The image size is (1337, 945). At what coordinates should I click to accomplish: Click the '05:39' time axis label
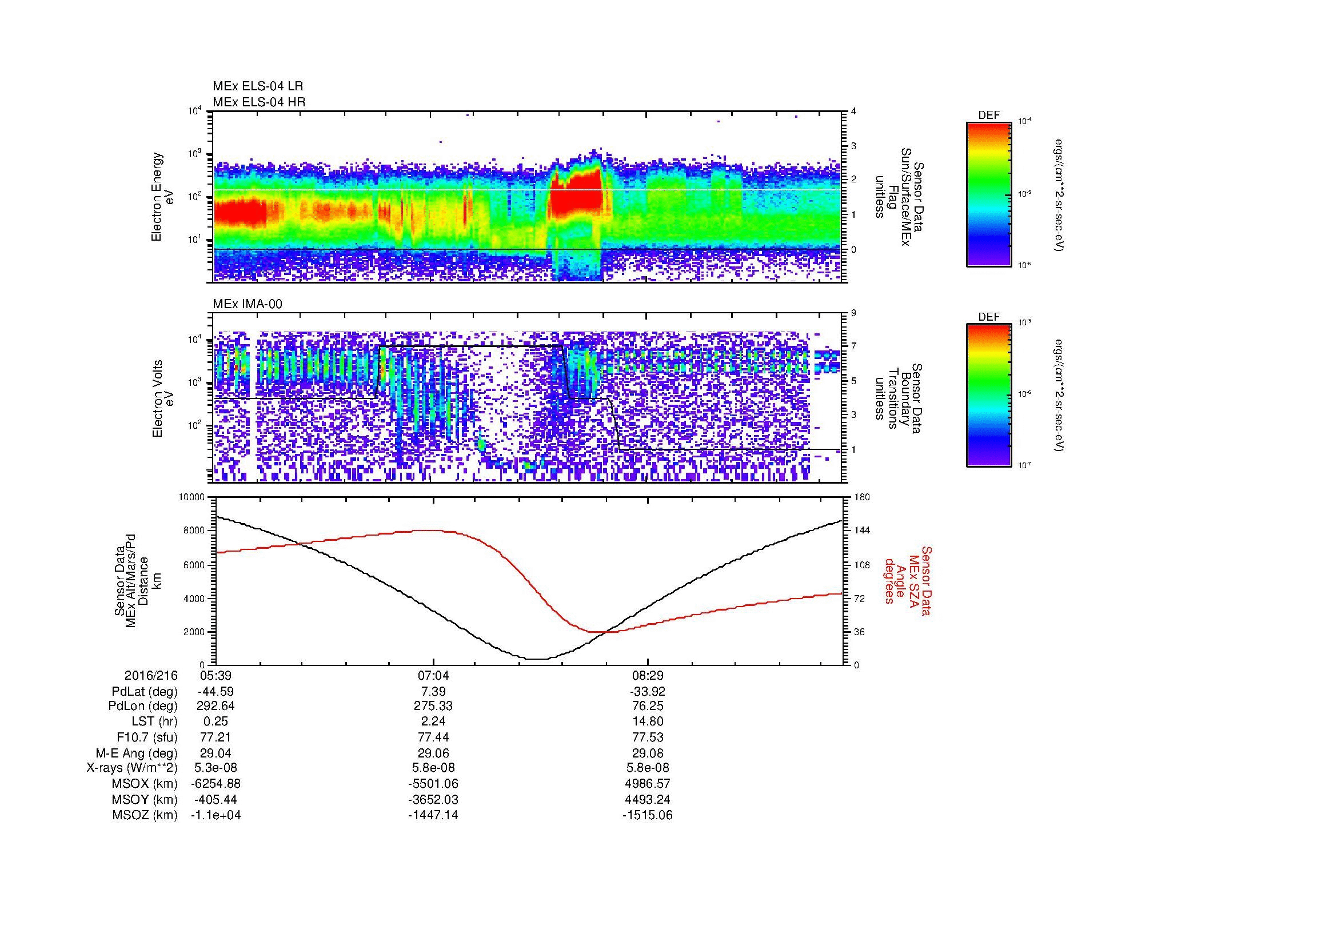[215, 676]
